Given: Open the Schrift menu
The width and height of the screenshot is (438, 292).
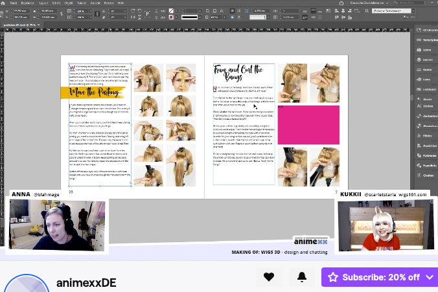Looking at the screenshot, I should [56, 3].
